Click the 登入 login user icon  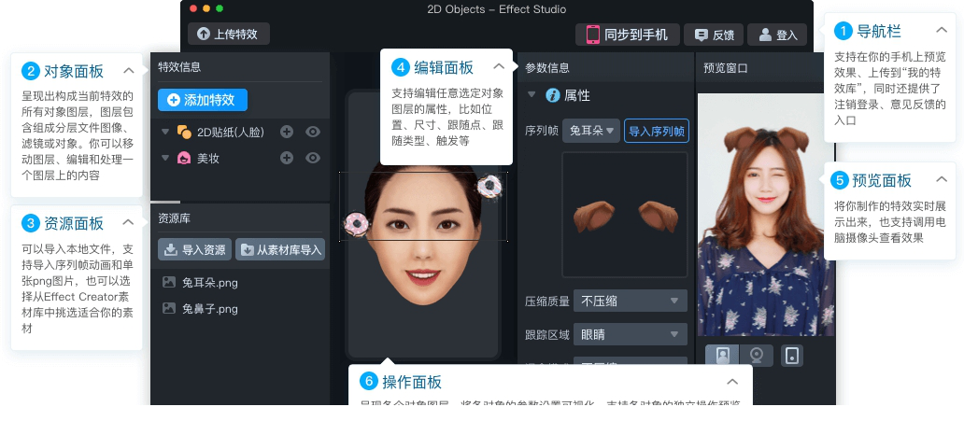tap(777, 35)
